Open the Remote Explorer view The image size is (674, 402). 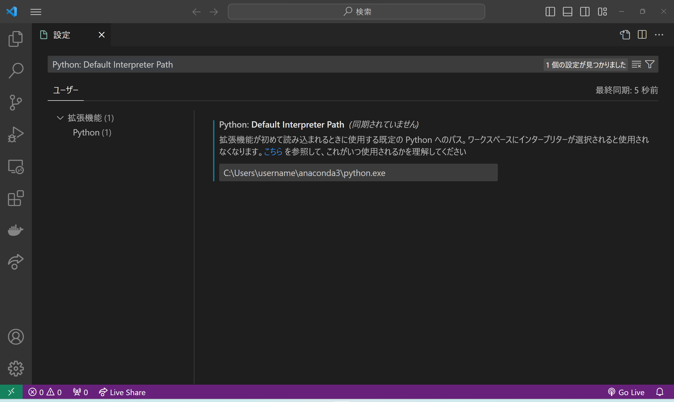[x=16, y=167]
